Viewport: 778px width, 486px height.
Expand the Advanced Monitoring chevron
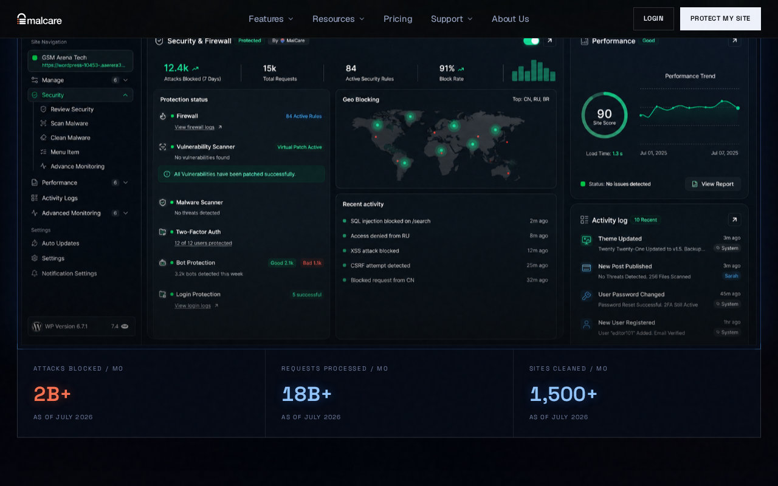(x=126, y=213)
